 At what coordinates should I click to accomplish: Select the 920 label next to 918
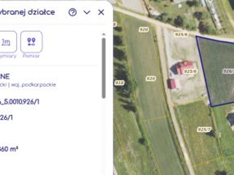pyautogui.click(x=151, y=78)
